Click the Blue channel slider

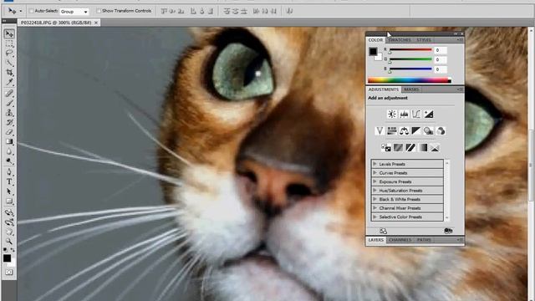pos(410,69)
